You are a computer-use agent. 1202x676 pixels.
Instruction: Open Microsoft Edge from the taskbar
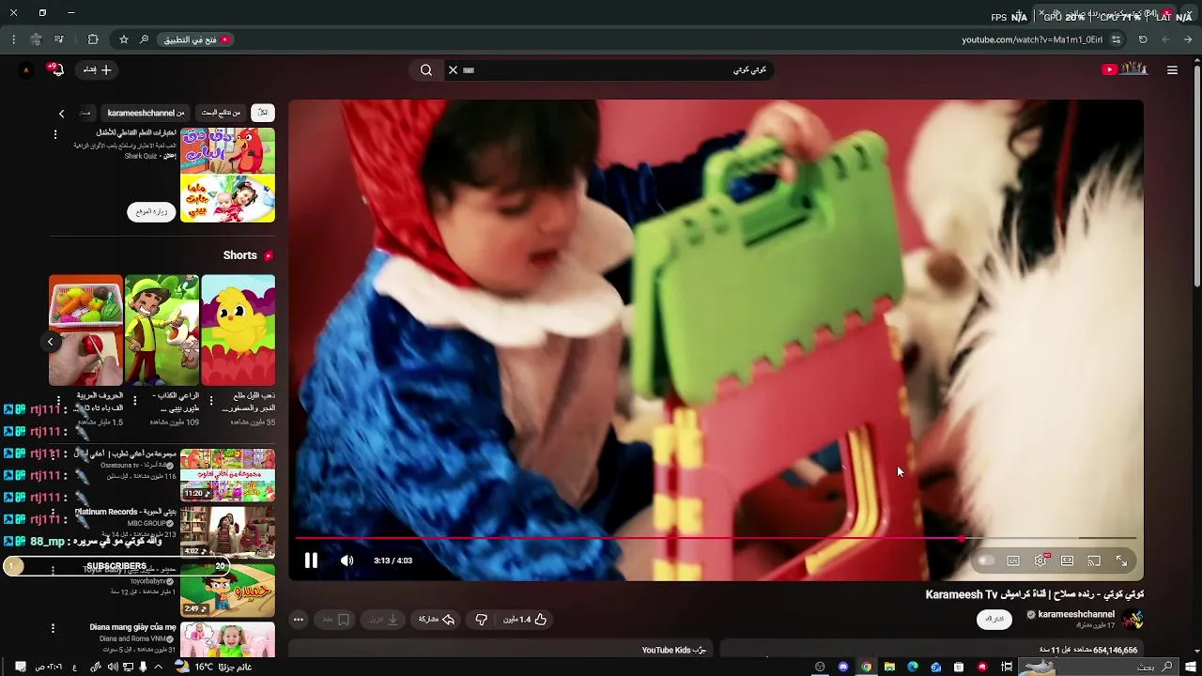click(x=913, y=667)
